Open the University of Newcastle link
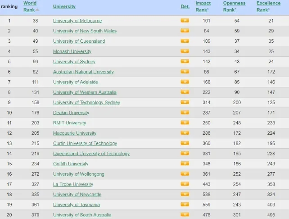The height and width of the screenshot is (219, 289). [77, 194]
